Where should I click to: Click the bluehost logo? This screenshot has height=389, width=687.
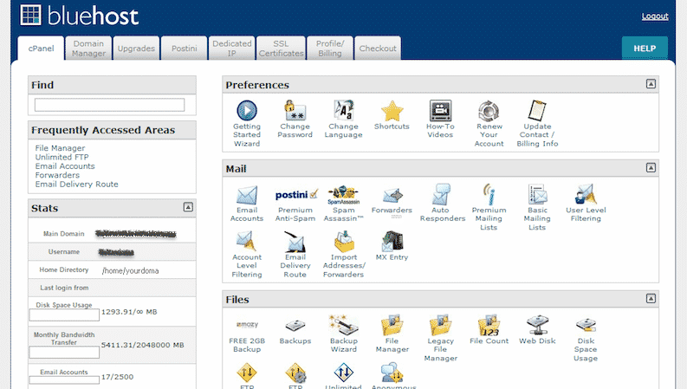tap(80, 16)
